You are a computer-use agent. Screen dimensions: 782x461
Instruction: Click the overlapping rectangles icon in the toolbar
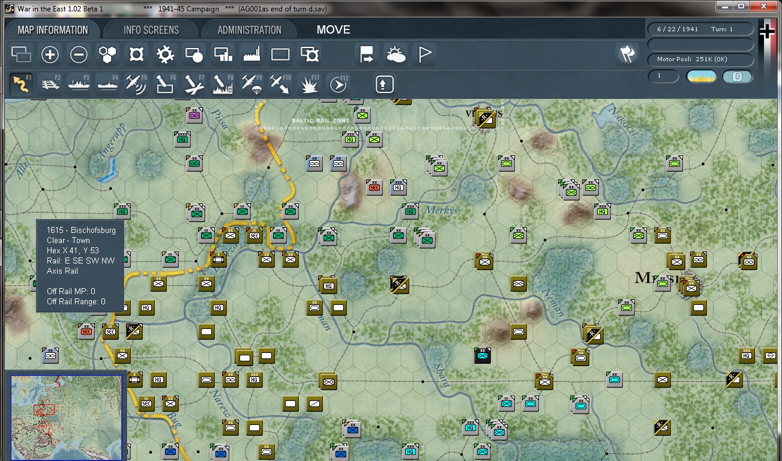(x=21, y=55)
